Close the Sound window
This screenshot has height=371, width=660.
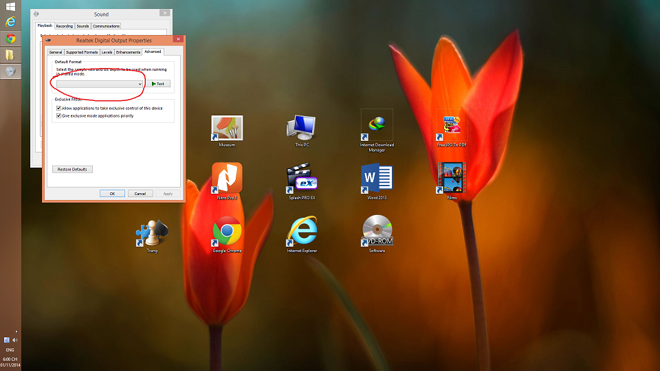click(x=165, y=13)
